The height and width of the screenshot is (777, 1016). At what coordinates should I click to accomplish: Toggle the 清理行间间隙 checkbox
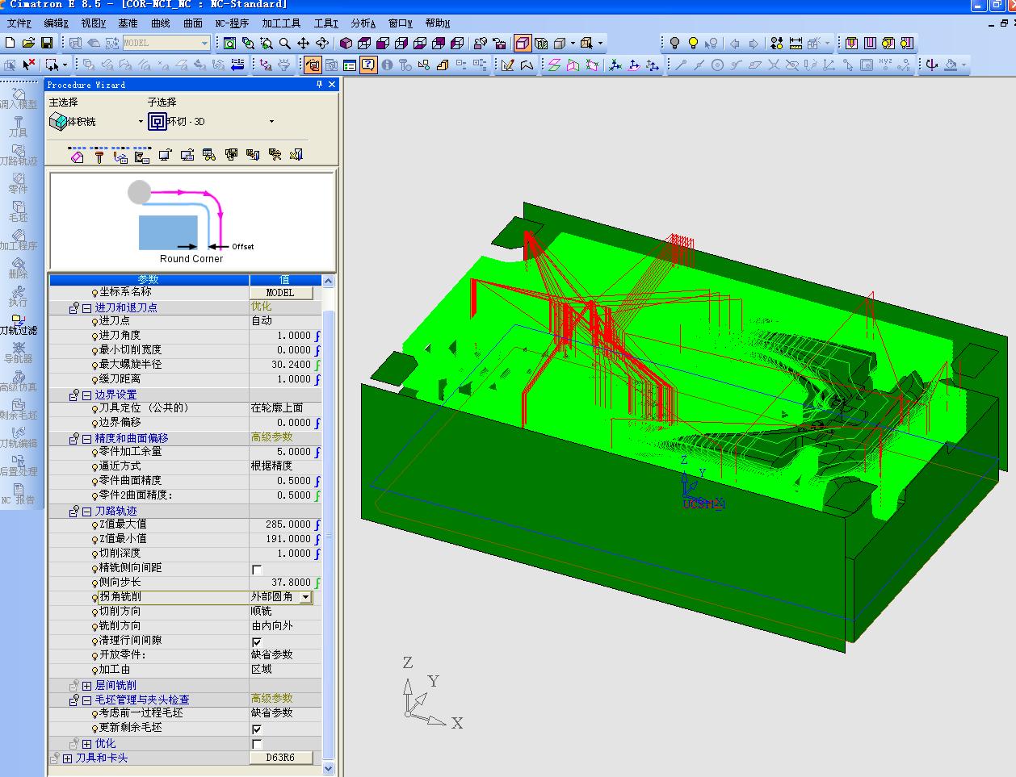[x=257, y=641]
